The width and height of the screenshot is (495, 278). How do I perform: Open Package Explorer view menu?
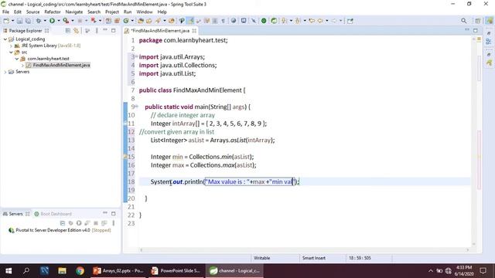pos(97,31)
